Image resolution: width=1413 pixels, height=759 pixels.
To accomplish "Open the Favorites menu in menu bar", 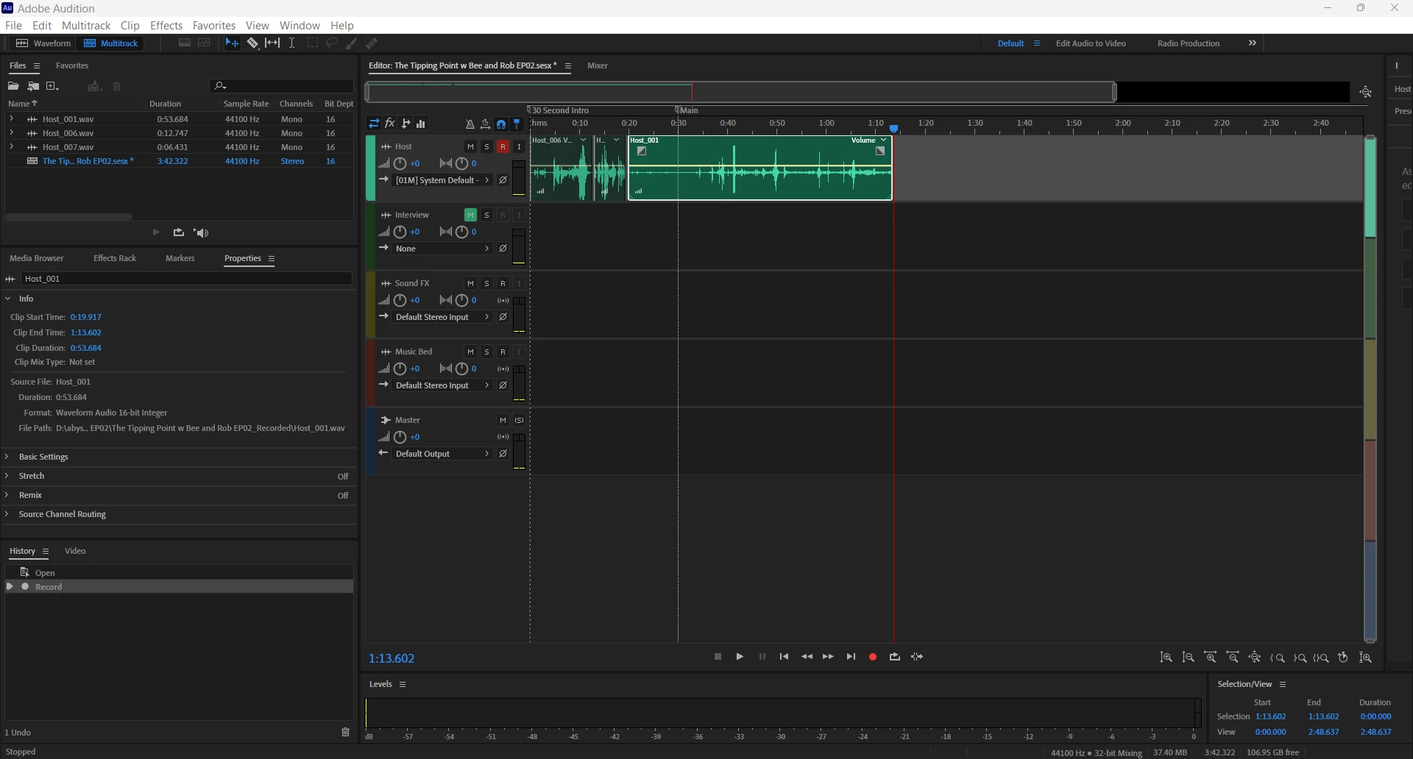I will 214,25.
